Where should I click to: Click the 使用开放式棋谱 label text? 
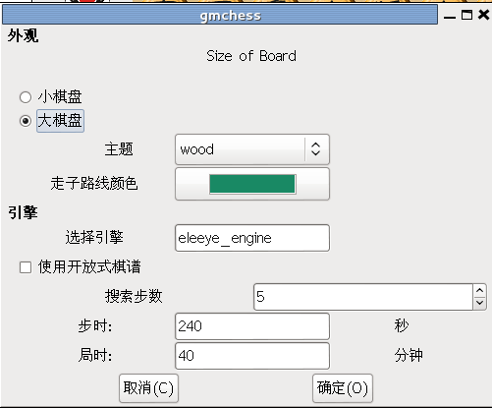click(x=89, y=266)
